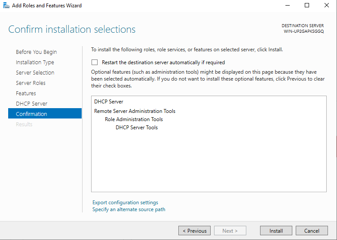
Task: Cancel the wizard
Action: coord(312,231)
